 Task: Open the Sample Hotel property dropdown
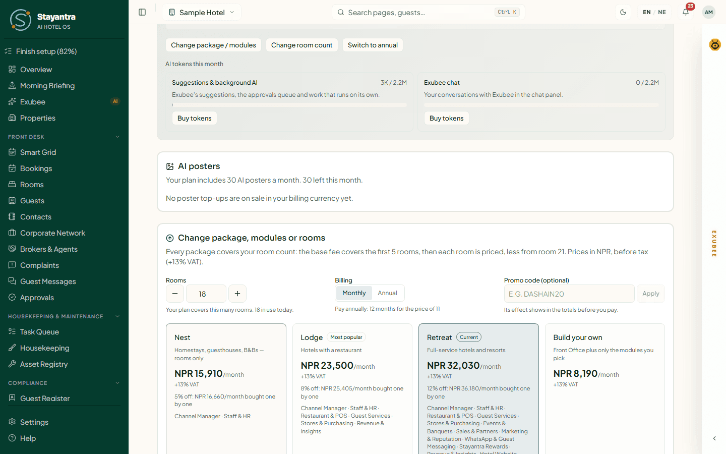[x=202, y=12]
